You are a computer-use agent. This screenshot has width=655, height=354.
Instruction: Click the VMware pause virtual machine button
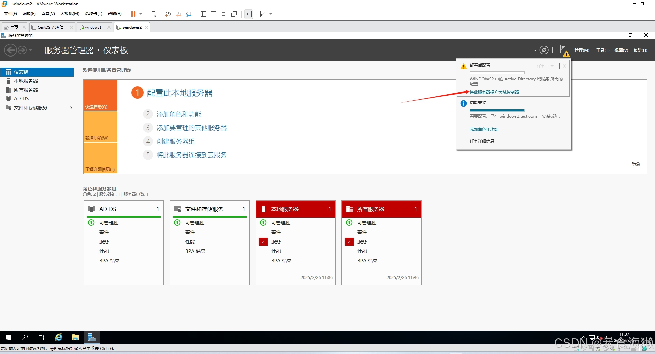[x=133, y=14]
